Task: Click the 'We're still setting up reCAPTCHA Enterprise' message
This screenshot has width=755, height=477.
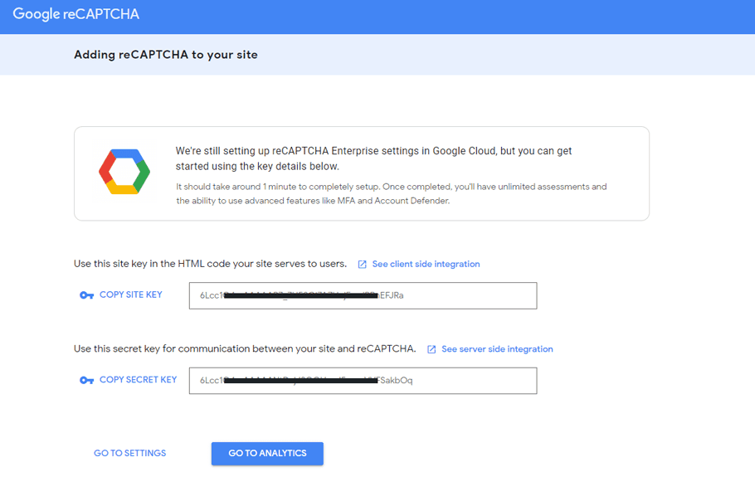Action: (373, 158)
